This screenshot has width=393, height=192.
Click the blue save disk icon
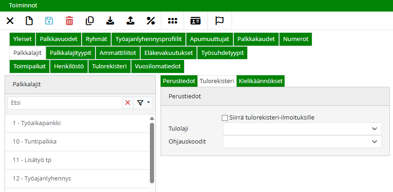tap(49, 21)
